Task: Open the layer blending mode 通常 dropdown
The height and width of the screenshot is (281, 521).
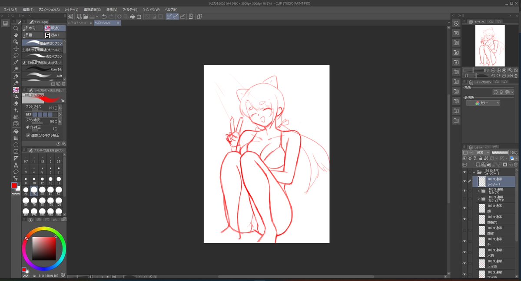Action: pos(482,152)
